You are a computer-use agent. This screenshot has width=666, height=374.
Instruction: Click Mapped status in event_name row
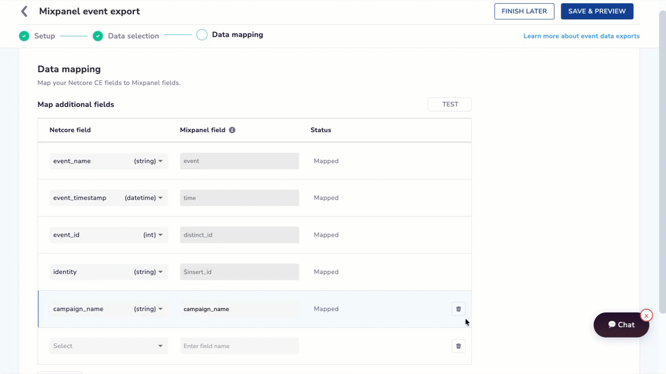pyautogui.click(x=326, y=161)
